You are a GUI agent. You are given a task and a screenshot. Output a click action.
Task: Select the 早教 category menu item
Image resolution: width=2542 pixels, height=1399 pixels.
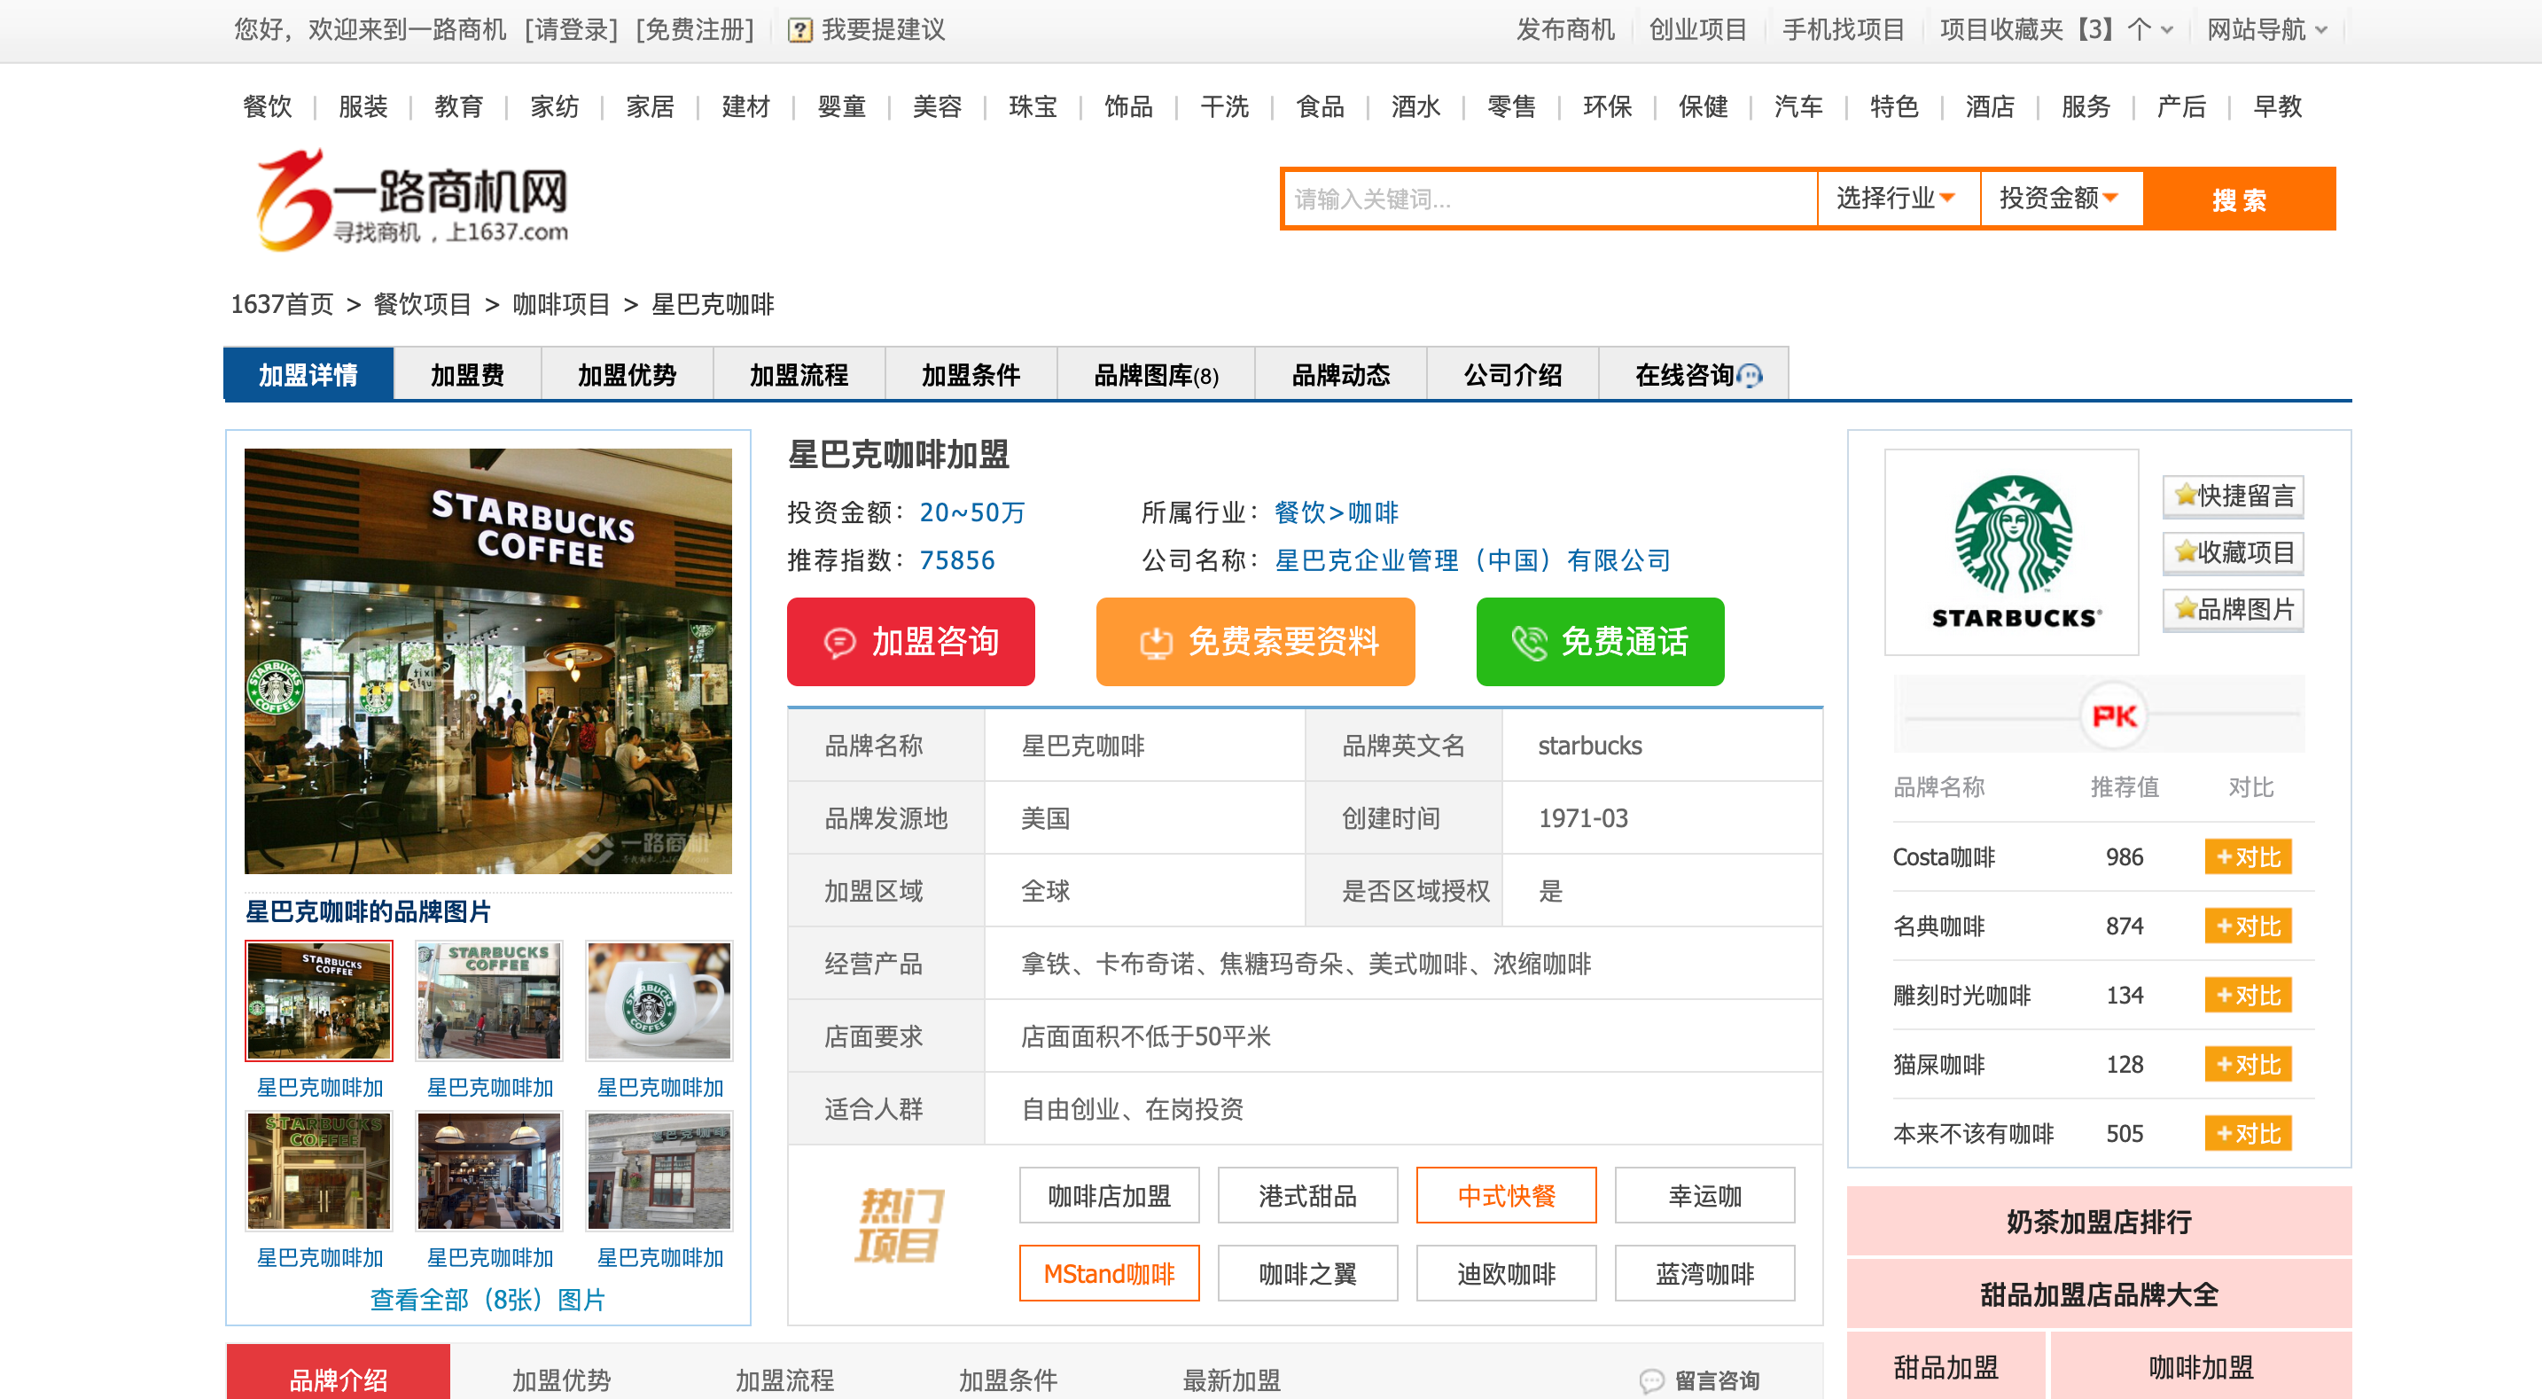pos(2277,106)
